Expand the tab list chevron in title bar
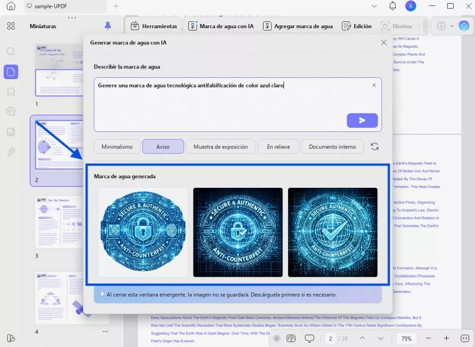The height and width of the screenshot is (347, 475). pyautogui.click(x=374, y=6)
